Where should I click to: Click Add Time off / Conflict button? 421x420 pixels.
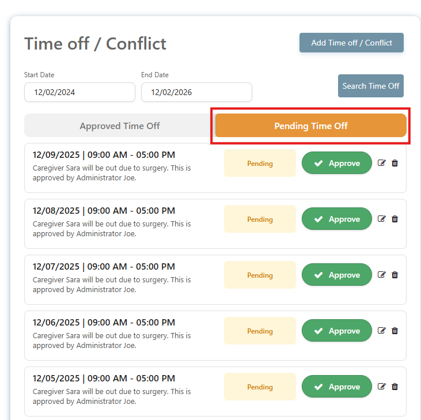pyautogui.click(x=351, y=43)
